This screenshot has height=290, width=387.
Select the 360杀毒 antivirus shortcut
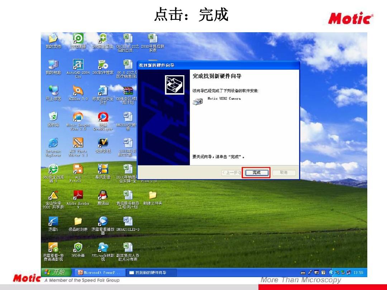click(x=78, y=247)
